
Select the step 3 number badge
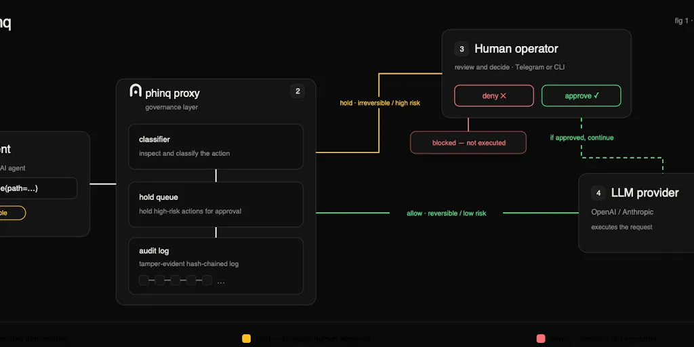462,49
